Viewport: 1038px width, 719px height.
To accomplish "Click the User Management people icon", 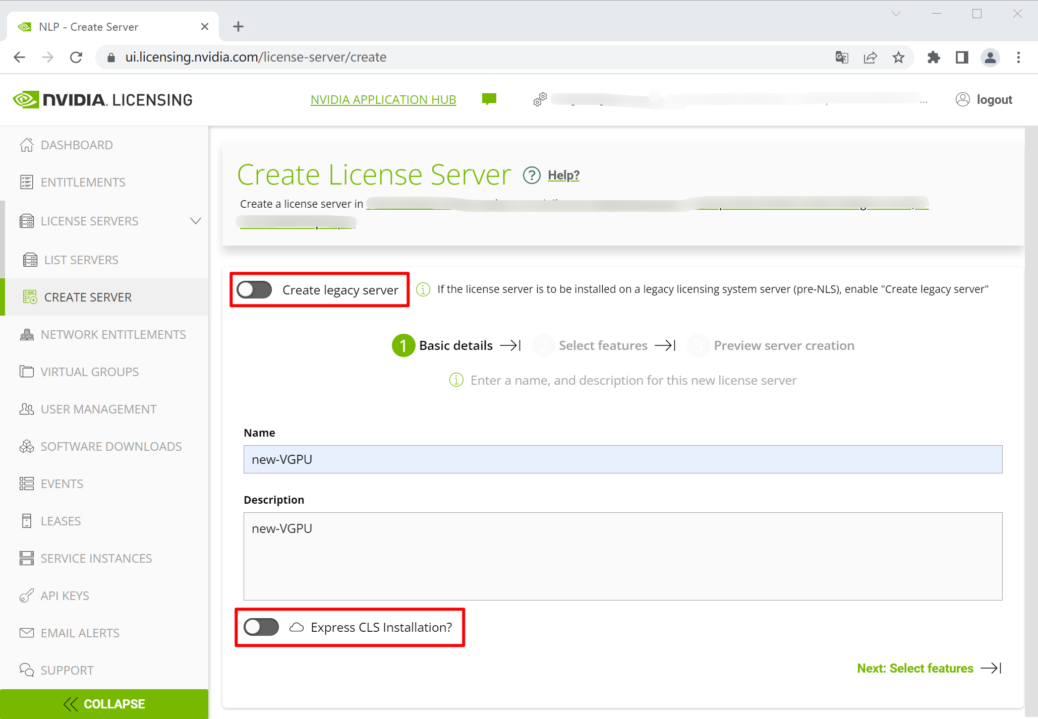I will pos(27,409).
